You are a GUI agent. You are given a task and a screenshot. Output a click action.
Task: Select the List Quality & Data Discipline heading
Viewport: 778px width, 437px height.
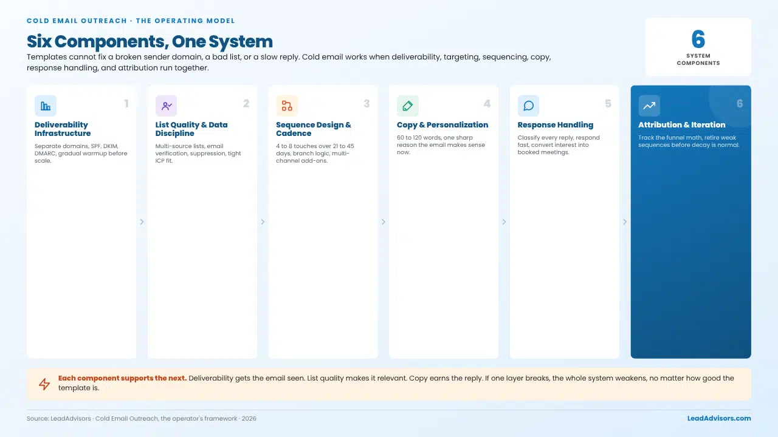[x=191, y=129]
